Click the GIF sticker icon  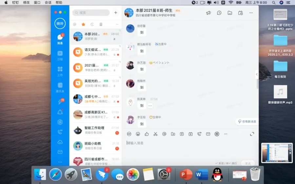click(x=129, y=134)
